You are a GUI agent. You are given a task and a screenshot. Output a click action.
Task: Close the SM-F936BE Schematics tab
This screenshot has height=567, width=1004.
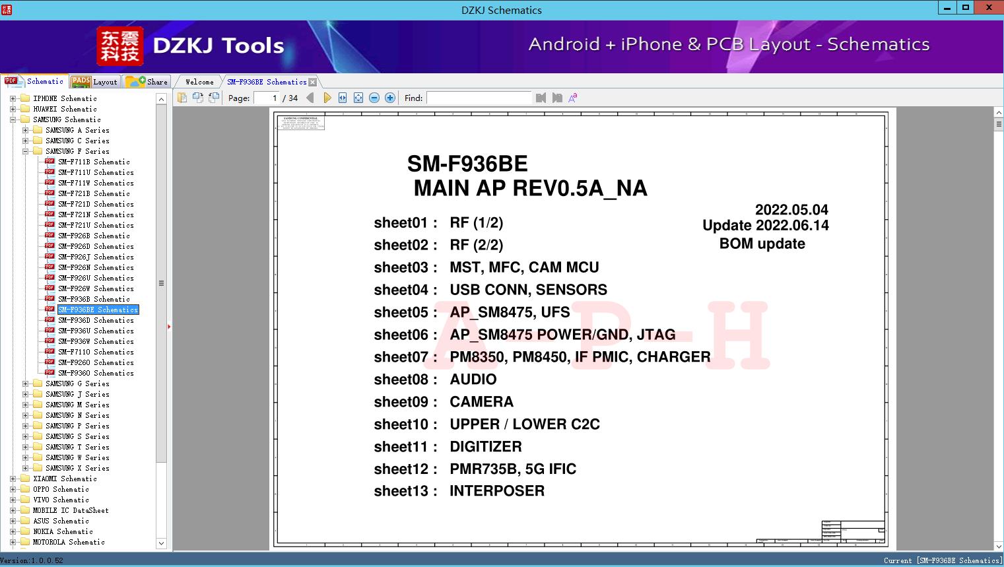pos(313,82)
